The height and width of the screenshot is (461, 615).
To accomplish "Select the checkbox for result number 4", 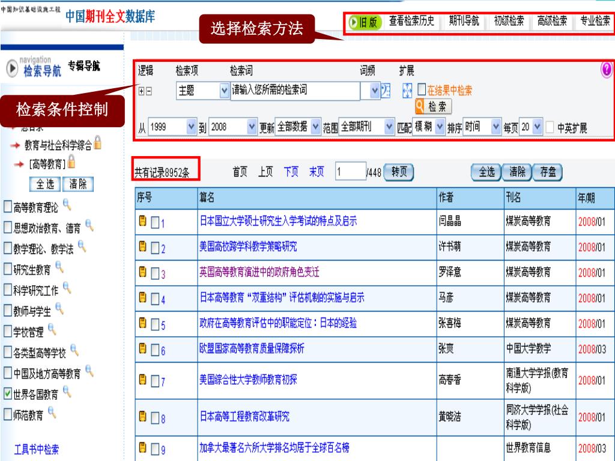I will (156, 300).
